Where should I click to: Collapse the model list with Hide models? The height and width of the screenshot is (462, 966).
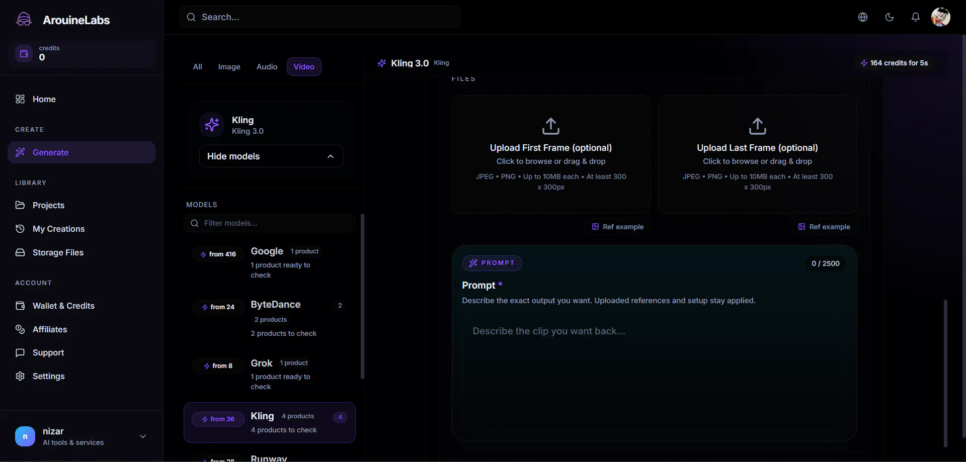271,156
